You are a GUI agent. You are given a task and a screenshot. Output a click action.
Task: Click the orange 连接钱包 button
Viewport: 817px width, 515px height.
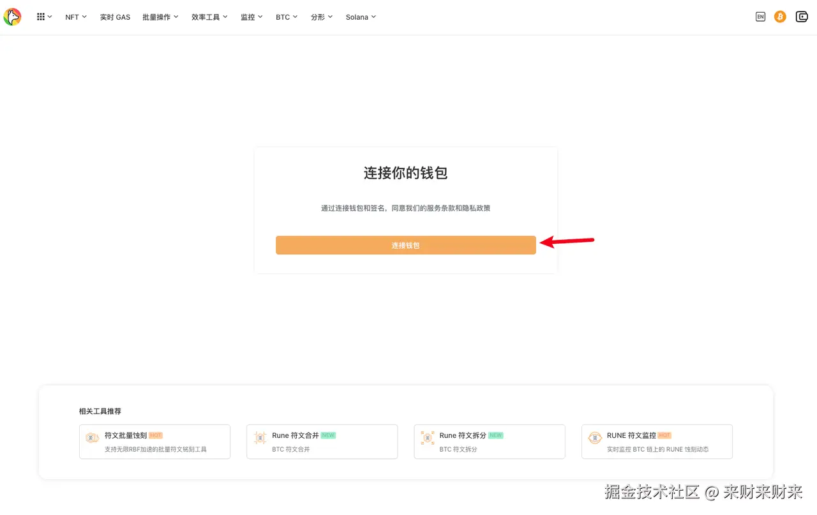click(x=406, y=245)
